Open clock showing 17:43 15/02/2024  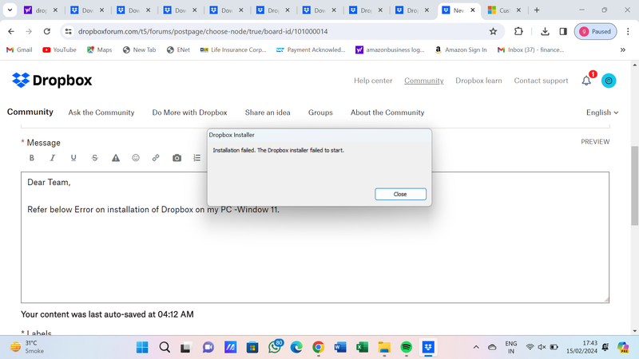click(581, 347)
